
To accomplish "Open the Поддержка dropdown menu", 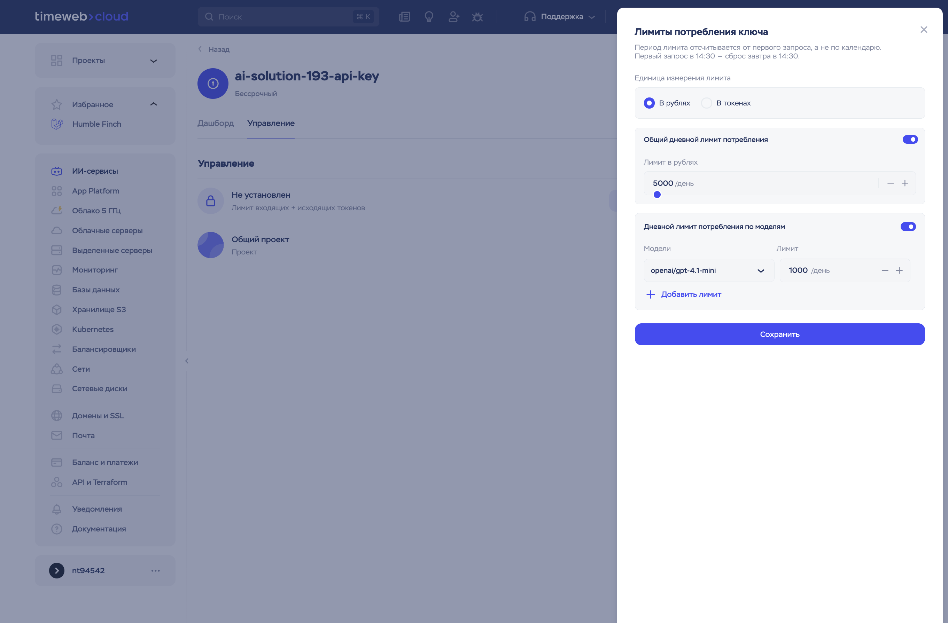I will click(559, 17).
